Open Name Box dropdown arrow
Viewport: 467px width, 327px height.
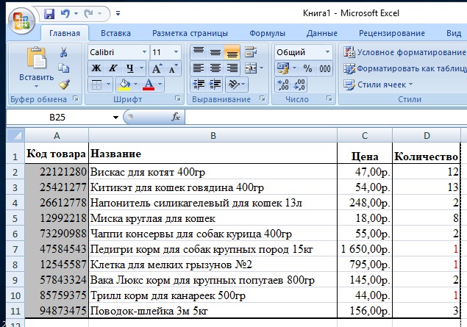coord(116,118)
